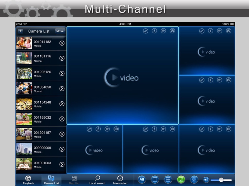Viewport: 249px width, 186px height.
Task: Select the green six-channel layout button
Action: click(x=181, y=179)
